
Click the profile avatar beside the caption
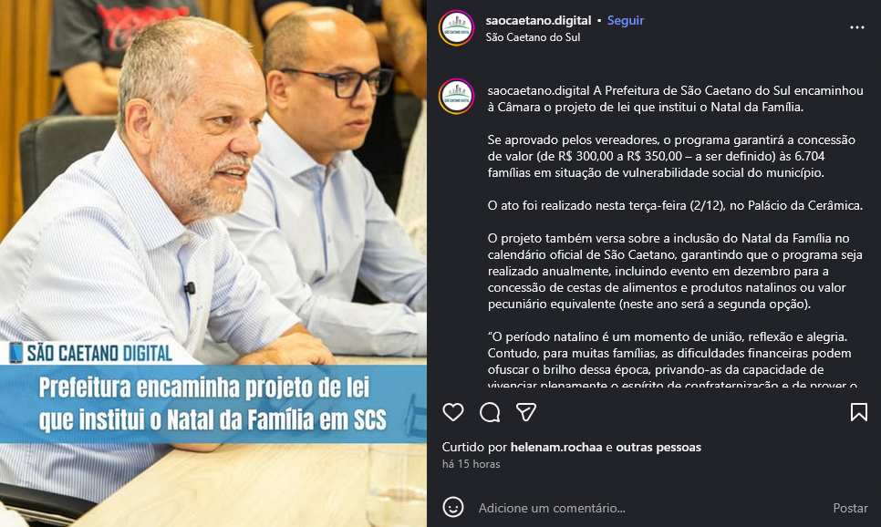pos(456,97)
